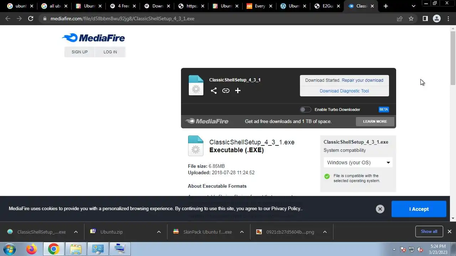
Task: Click the keyboard app taskbar icon
Action: (120, 249)
